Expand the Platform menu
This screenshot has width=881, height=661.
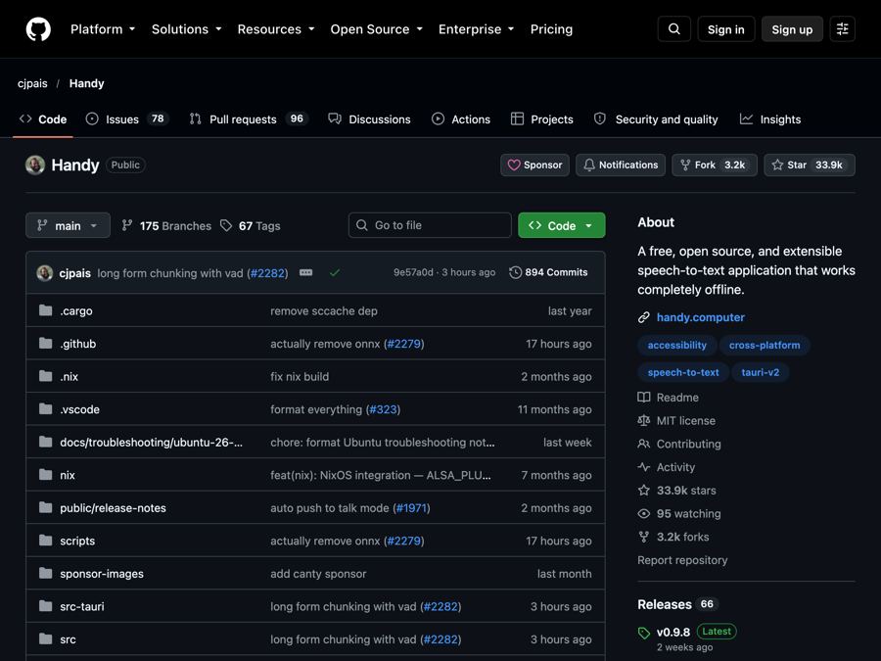pos(103,29)
